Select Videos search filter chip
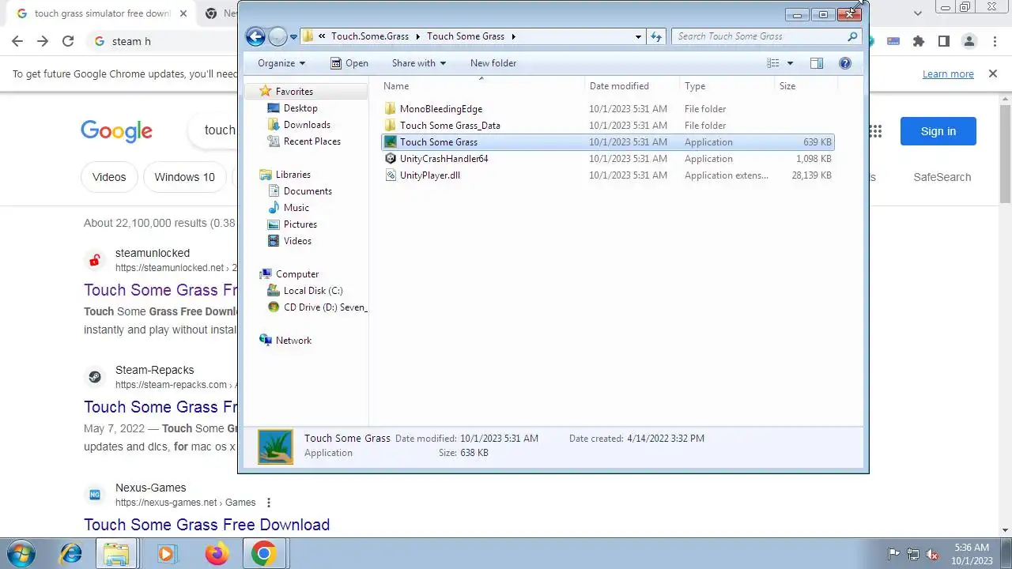The image size is (1012, 569). pyautogui.click(x=109, y=177)
